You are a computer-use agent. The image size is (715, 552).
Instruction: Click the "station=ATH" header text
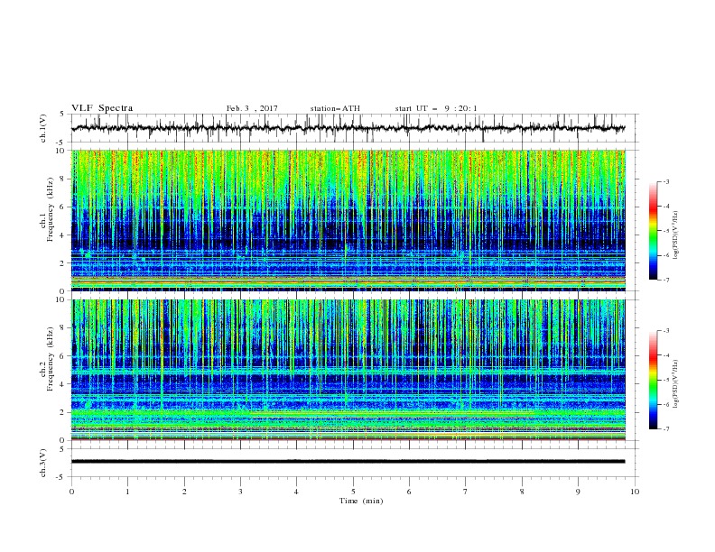335,108
